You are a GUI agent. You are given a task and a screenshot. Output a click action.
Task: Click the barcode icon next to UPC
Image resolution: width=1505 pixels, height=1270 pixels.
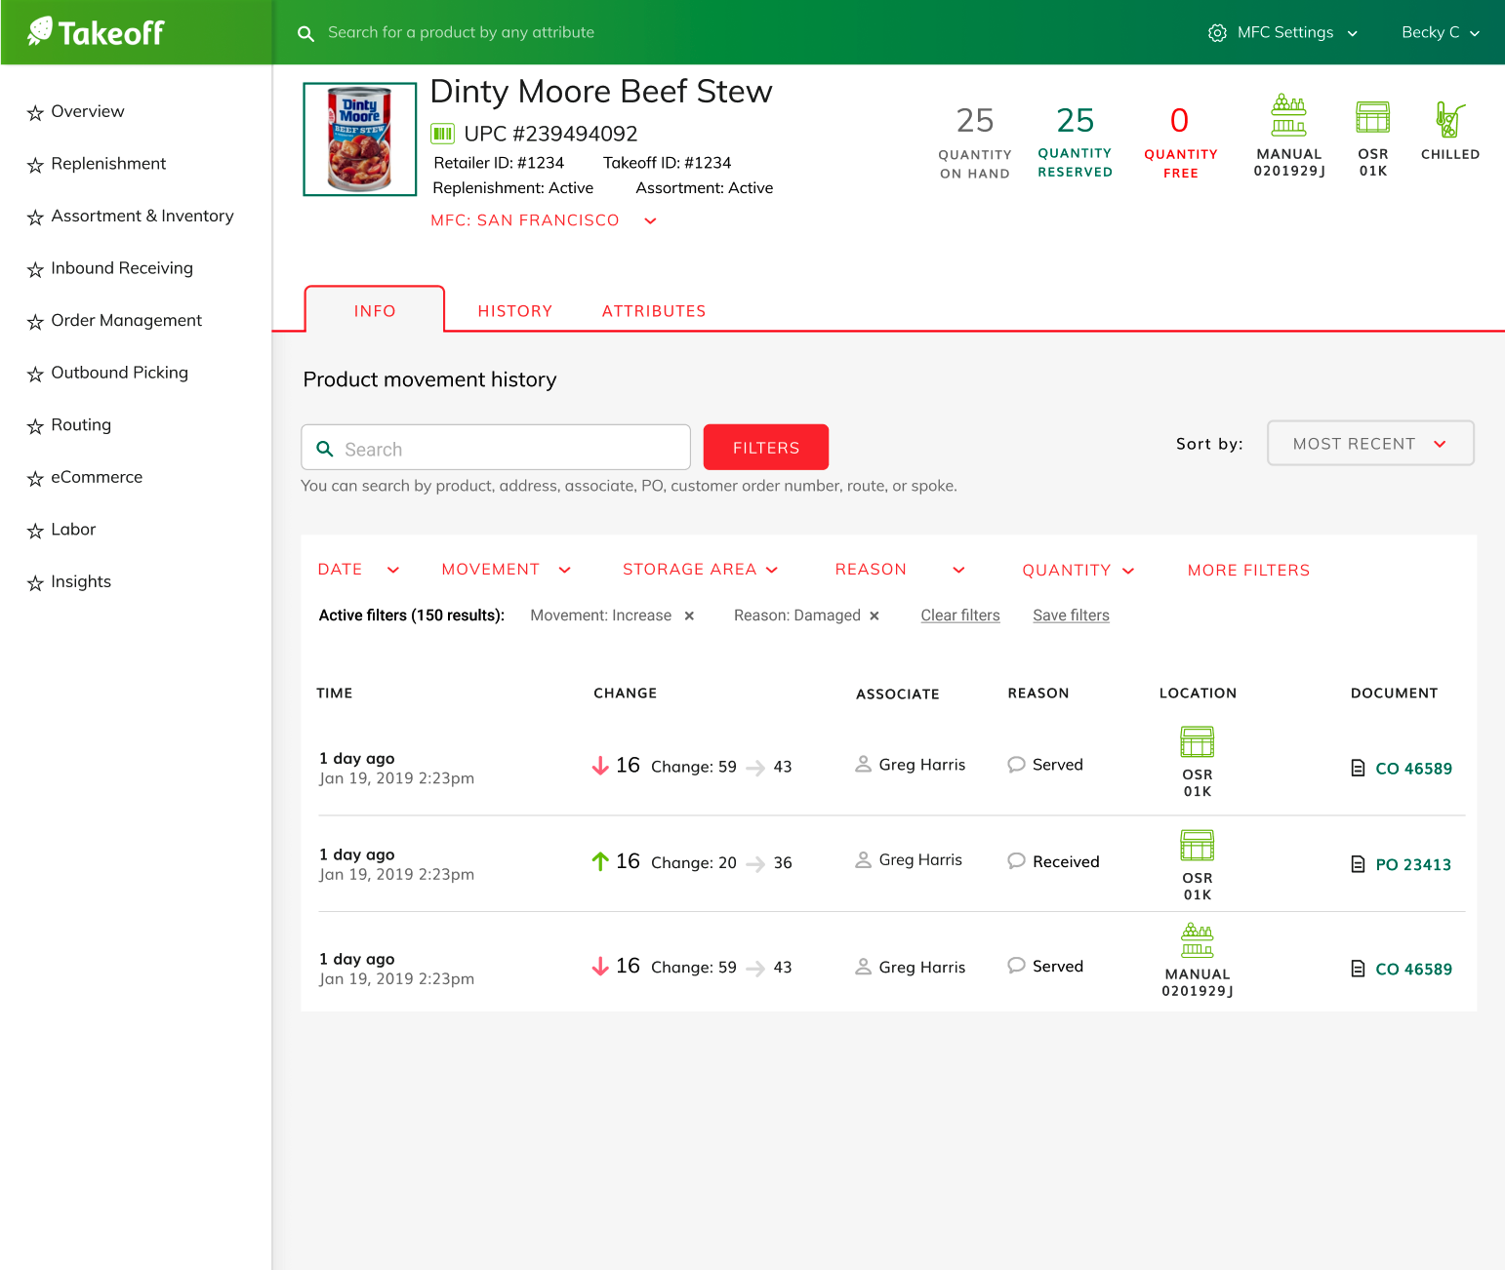(442, 134)
